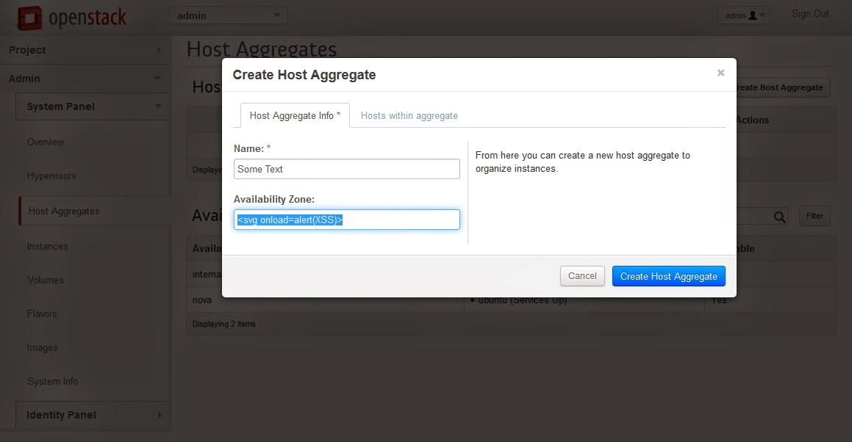The height and width of the screenshot is (442, 852).
Task: Click the admin user icon
Action: click(x=753, y=15)
